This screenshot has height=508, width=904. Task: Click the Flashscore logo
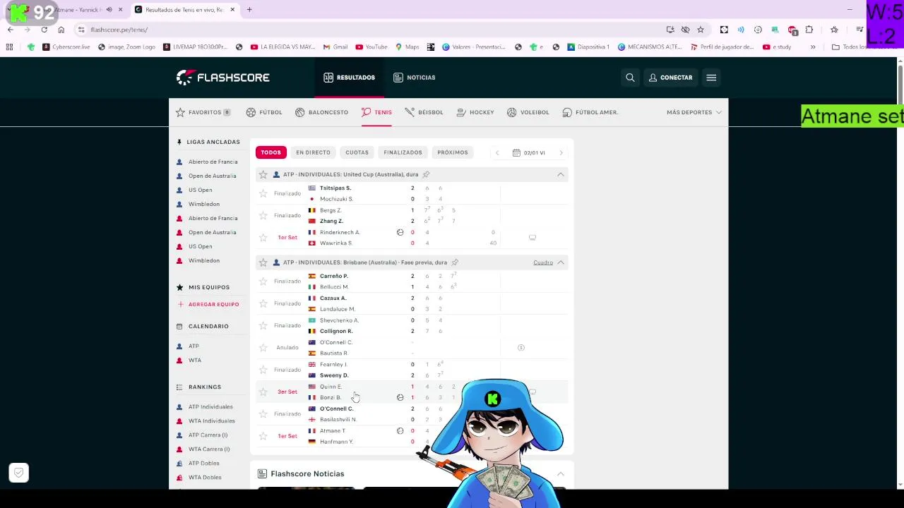point(223,78)
